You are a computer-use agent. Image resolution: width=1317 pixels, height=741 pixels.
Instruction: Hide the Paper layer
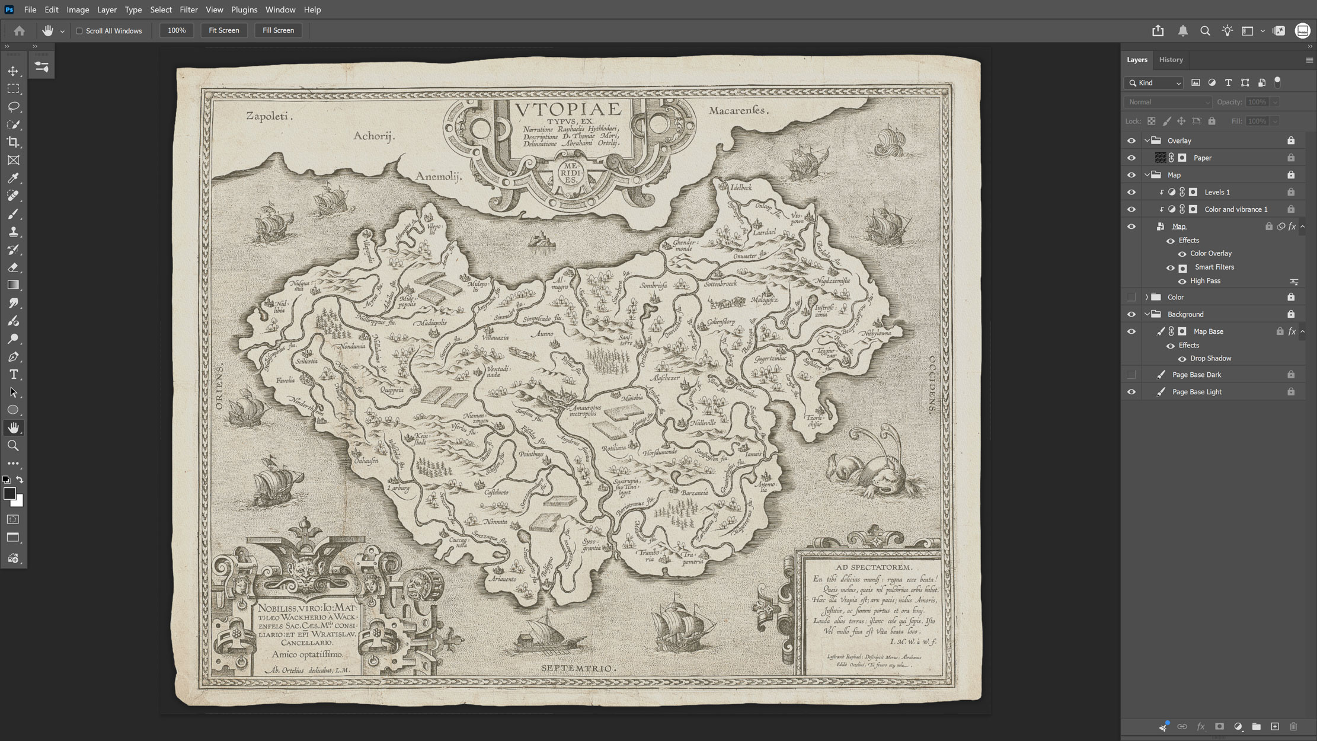click(1131, 158)
